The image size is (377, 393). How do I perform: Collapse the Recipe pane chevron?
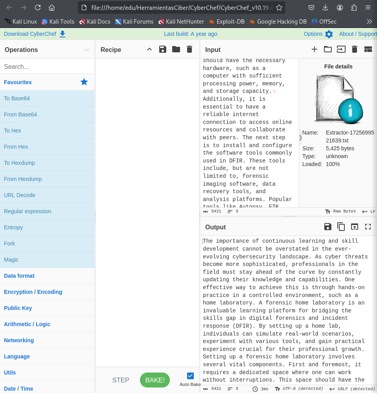pos(149,50)
